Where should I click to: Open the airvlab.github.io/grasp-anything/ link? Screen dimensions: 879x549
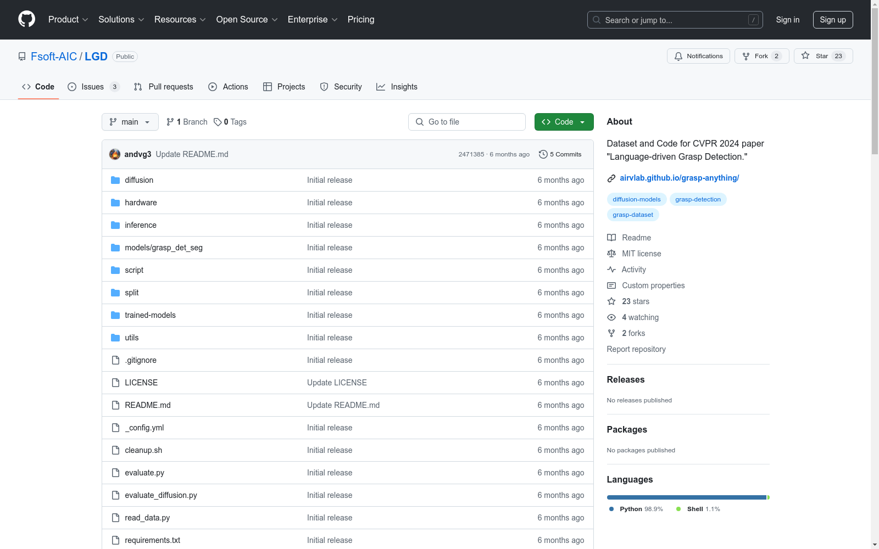[680, 178]
